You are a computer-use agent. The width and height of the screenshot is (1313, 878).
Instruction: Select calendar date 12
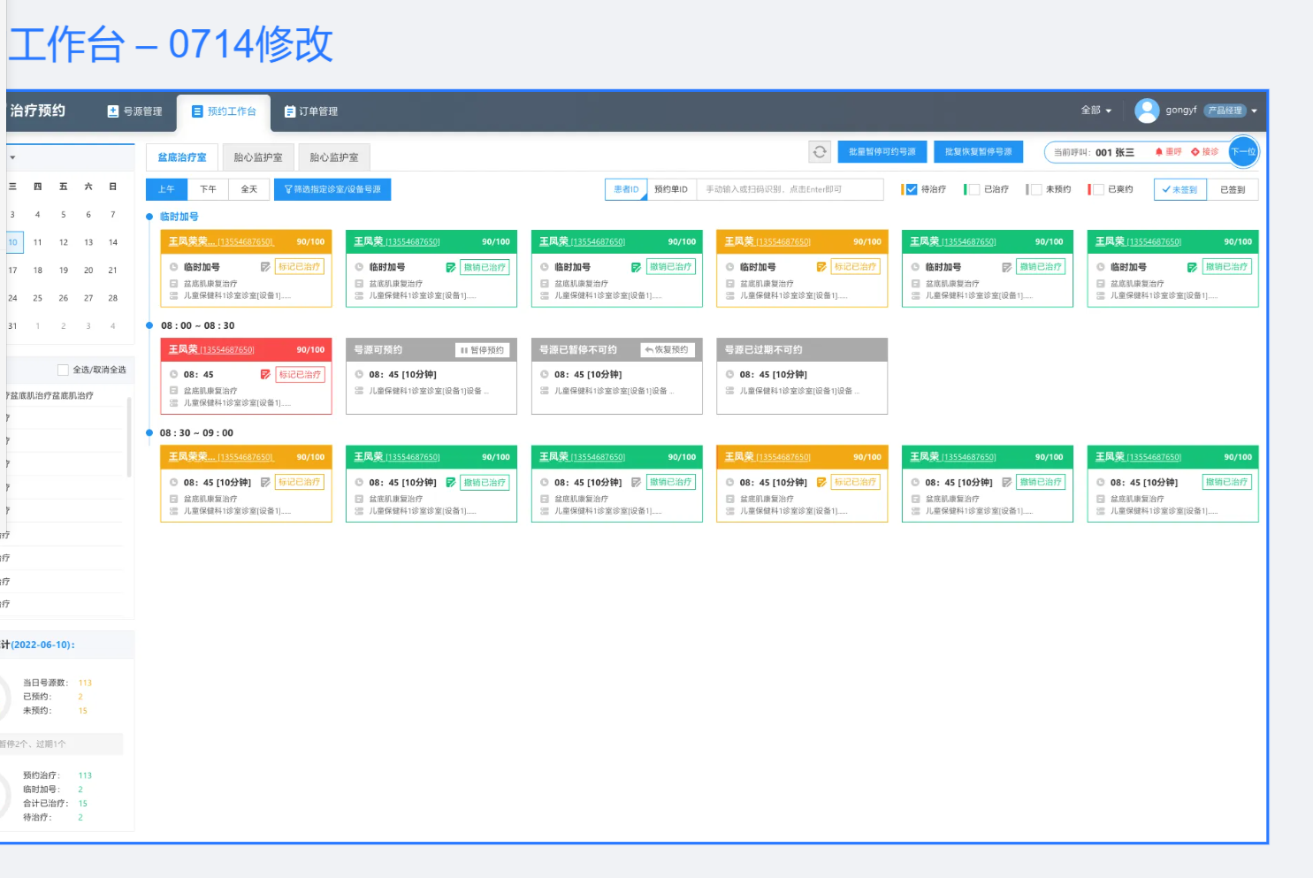click(64, 242)
